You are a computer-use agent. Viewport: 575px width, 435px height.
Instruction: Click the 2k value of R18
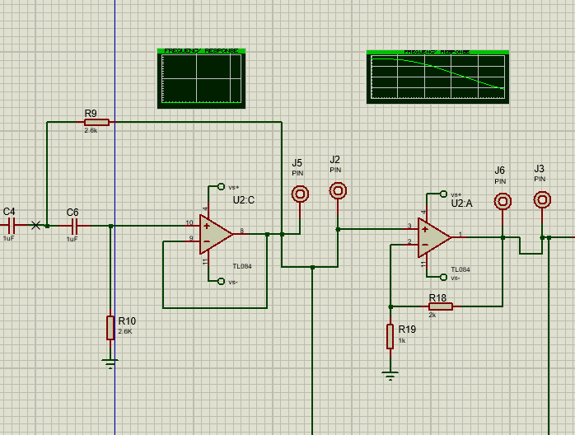coord(432,315)
